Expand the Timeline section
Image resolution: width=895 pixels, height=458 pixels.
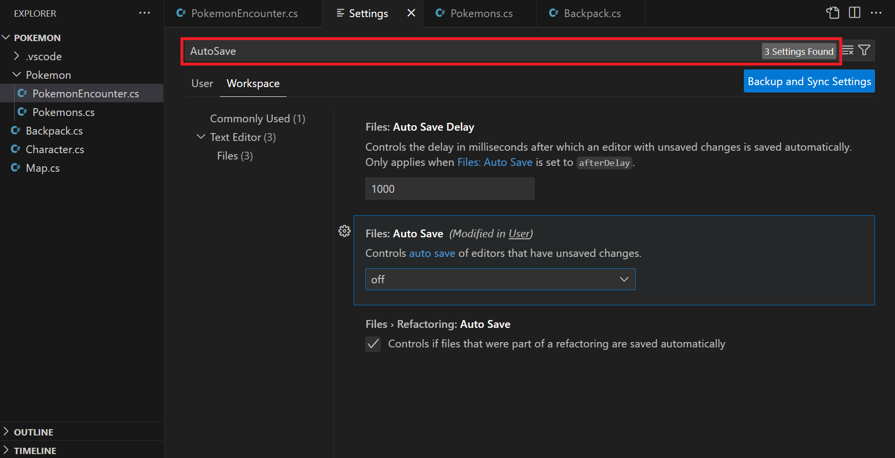click(33, 450)
